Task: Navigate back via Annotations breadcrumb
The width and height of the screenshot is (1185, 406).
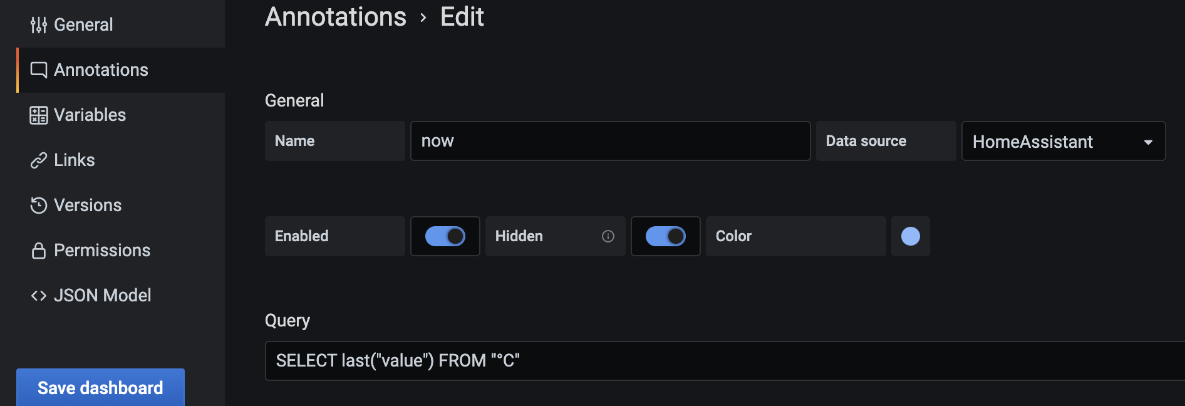Action: click(335, 17)
